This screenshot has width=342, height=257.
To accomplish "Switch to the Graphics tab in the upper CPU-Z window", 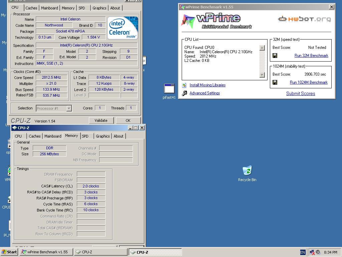I will tap(99, 8).
